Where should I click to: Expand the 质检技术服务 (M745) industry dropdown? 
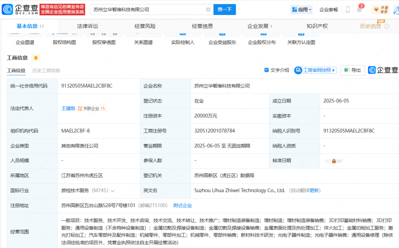point(113,191)
